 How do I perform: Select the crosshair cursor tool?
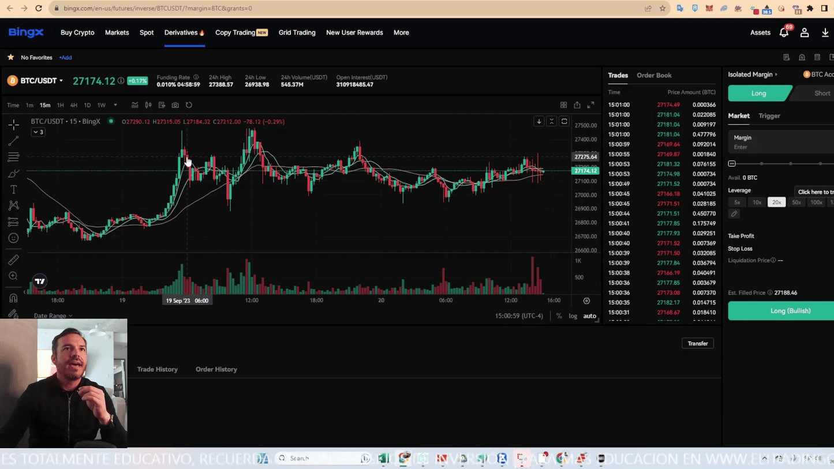click(13, 125)
